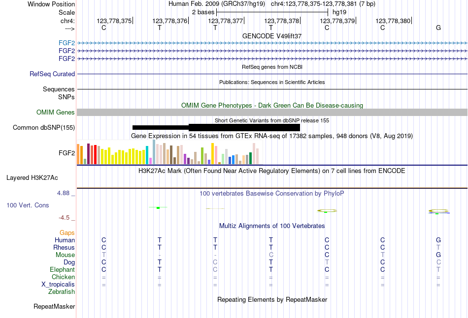Click the OMIM Gene Phenotypes green title
Image resolution: width=468 pixels, height=318 pixels.
[x=272, y=105]
